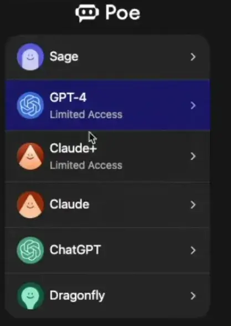Image resolution: width=231 pixels, height=326 pixels.
Task: Select the Dragonfly bot label
Action: pyautogui.click(x=78, y=296)
